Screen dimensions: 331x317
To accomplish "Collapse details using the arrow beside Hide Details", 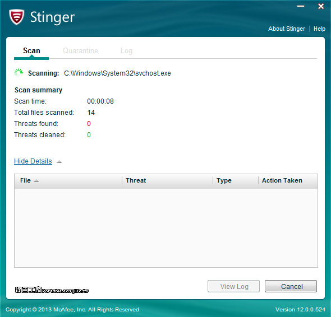I will 59,162.
